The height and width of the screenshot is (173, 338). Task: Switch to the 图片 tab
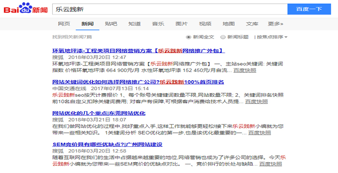tap(182, 24)
